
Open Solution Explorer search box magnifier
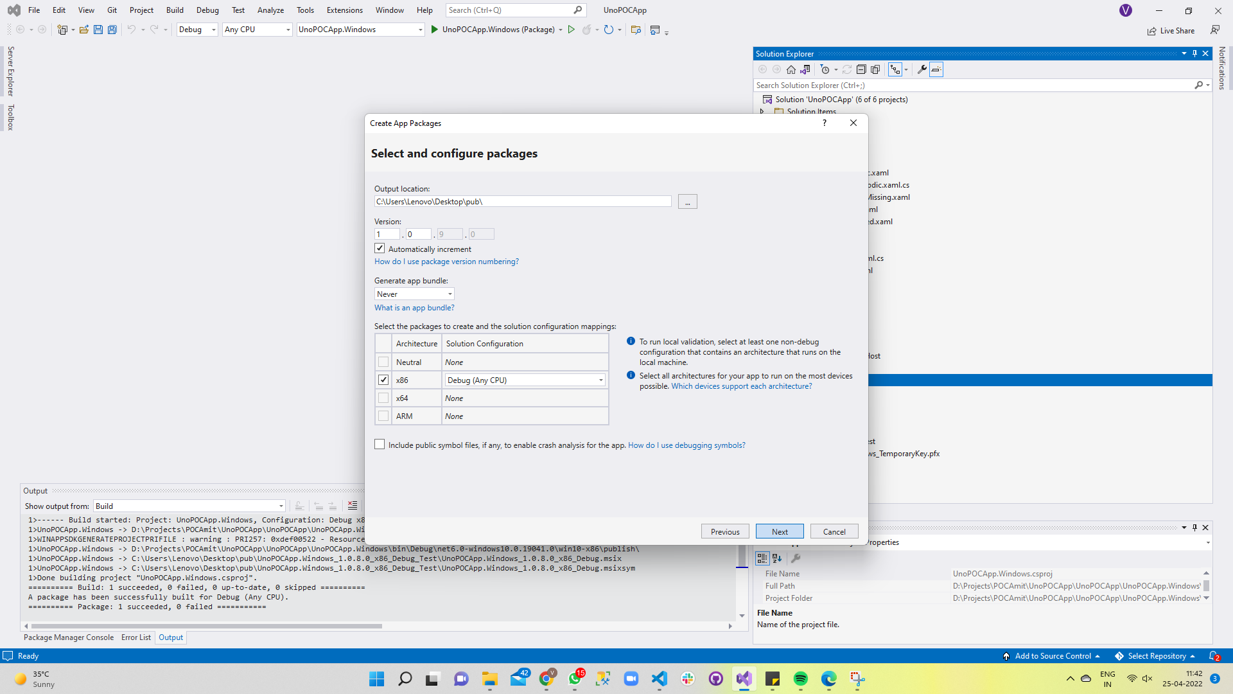click(x=1200, y=85)
